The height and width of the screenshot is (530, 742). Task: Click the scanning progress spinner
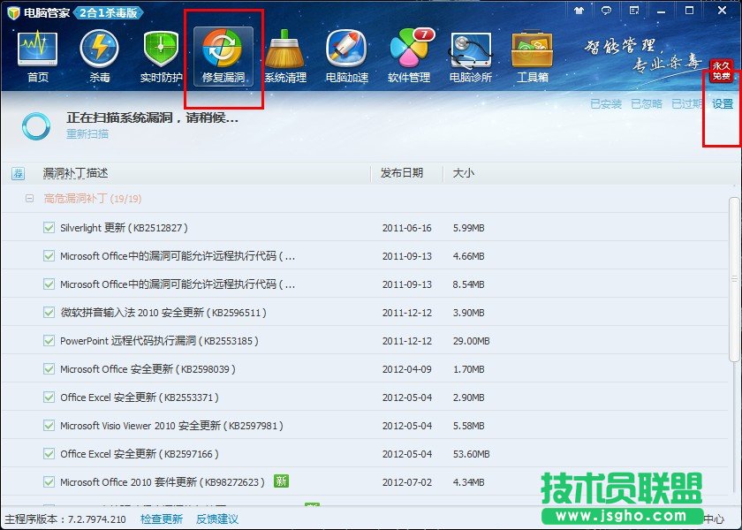(35, 125)
